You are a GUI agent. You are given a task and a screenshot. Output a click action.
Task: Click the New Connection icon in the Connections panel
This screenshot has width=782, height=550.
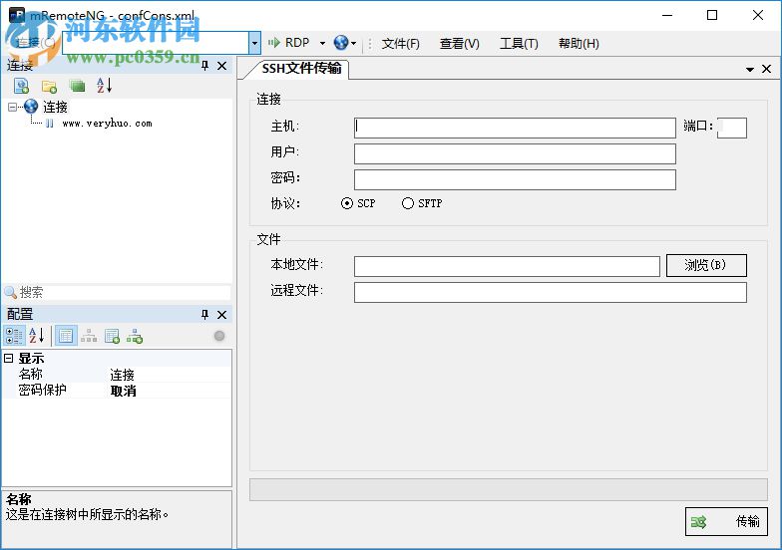tap(21, 86)
